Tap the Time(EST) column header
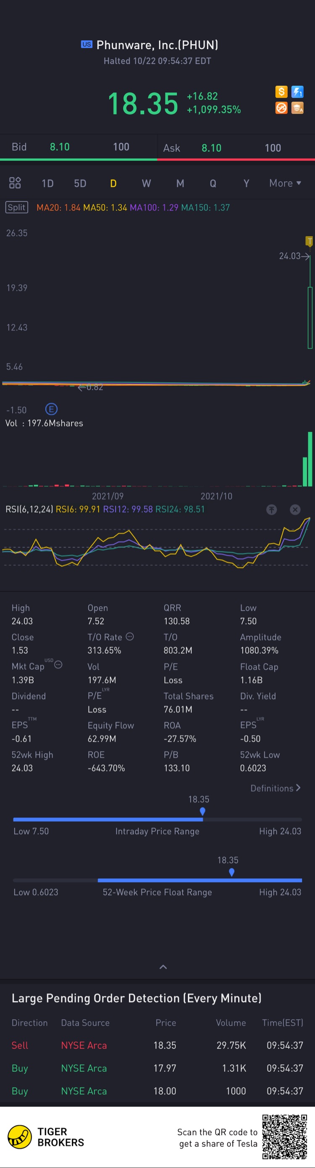 tap(282, 1023)
